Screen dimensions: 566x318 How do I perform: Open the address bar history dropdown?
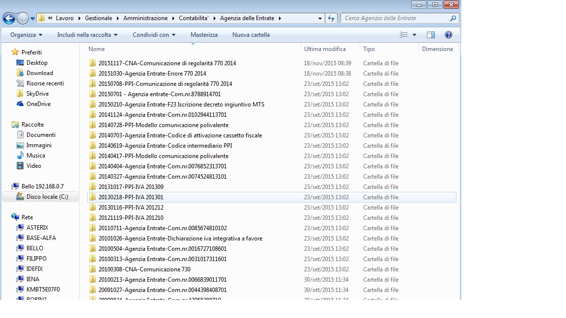point(320,19)
